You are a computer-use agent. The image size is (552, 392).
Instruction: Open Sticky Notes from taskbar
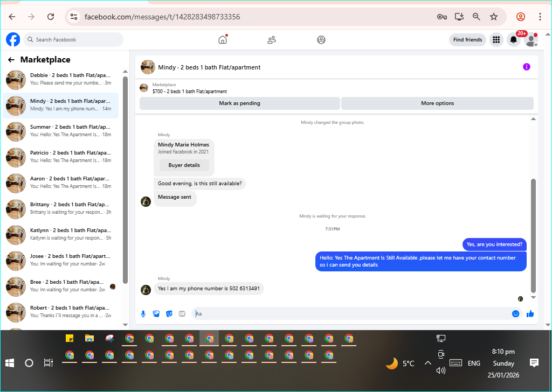(x=70, y=339)
